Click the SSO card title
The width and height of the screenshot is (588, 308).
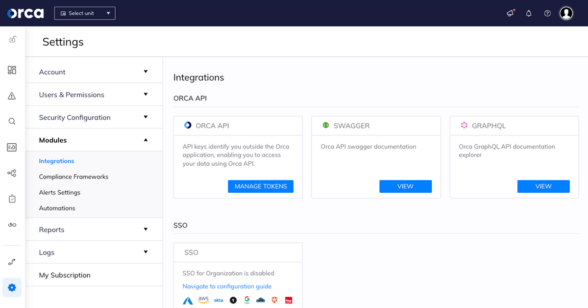tap(191, 252)
